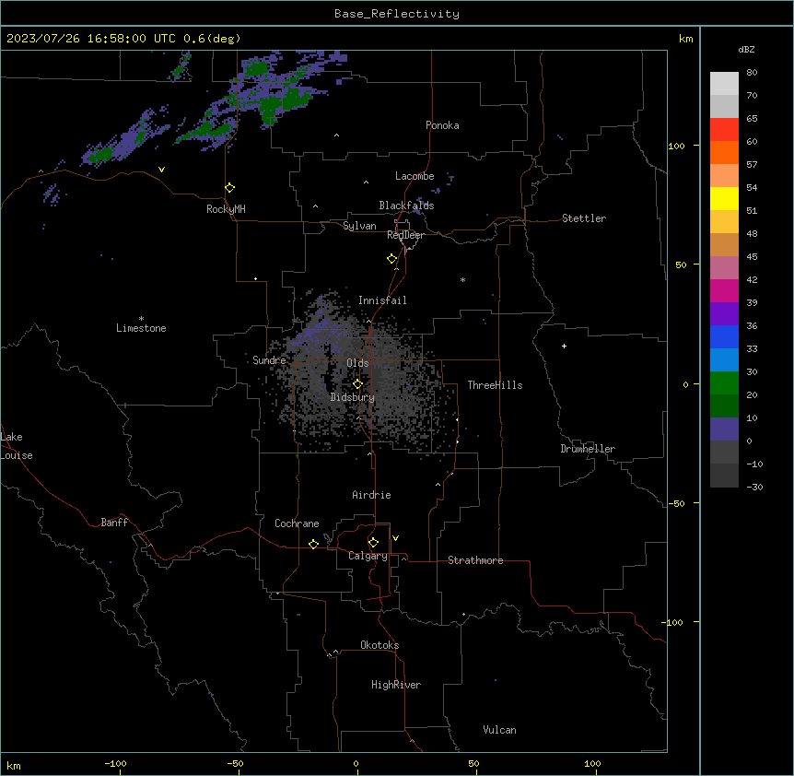Pick the indigo 10-0 dBZ legend swatch
This screenshot has height=776, width=794.
coord(724,429)
